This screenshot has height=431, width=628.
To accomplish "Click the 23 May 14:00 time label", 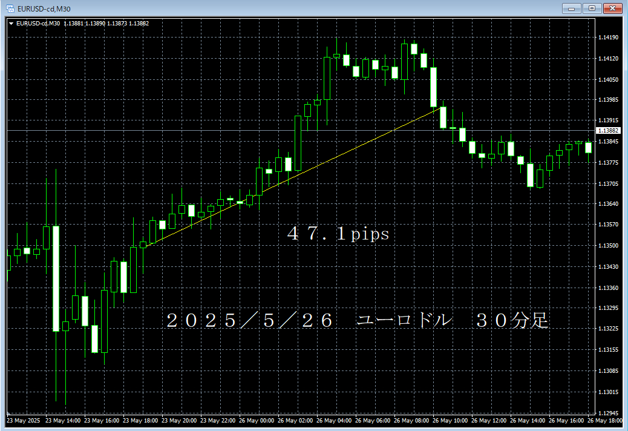I will click(64, 420).
